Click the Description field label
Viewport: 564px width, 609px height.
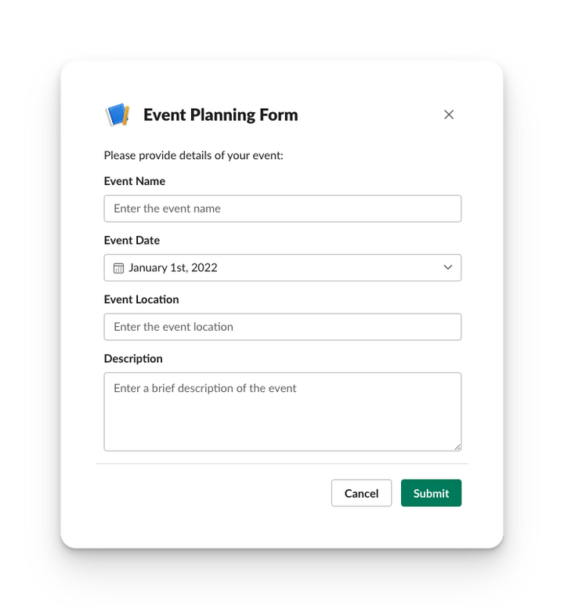pyautogui.click(x=133, y=359)
